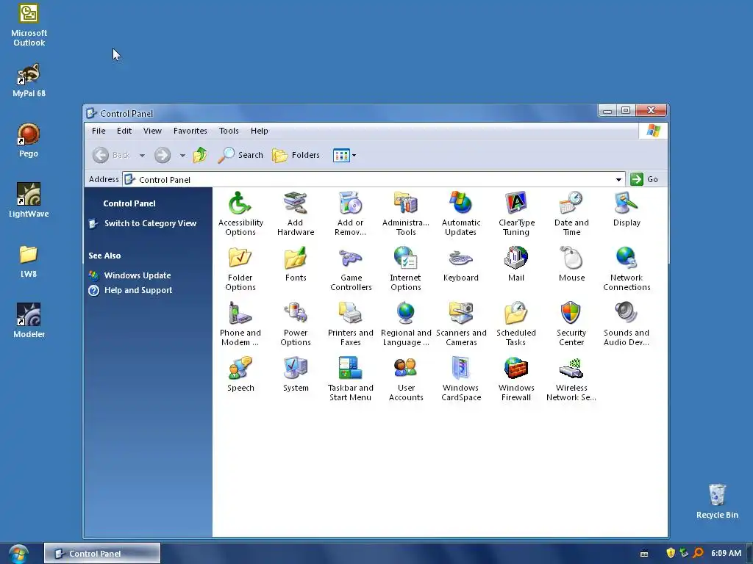Open the Tools menu
The height and width of the screenshot is (564, 753).
[x=229, y=131]
